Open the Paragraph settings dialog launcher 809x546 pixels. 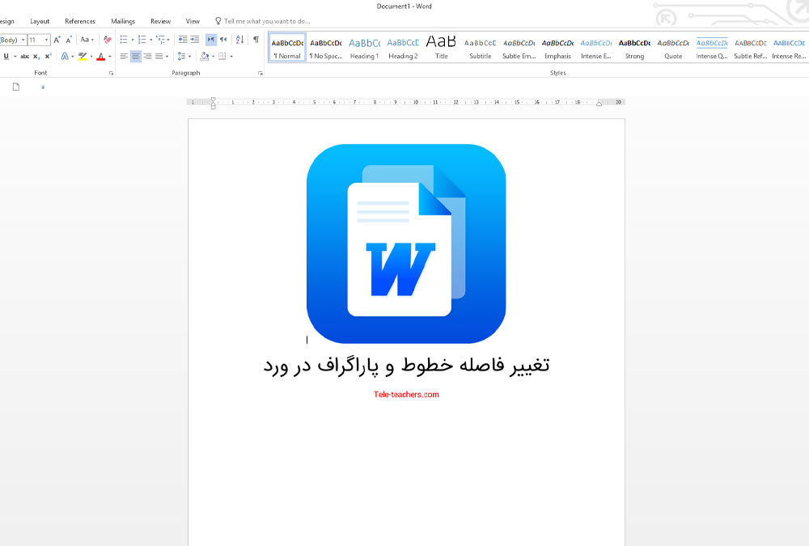pos(260,73)
